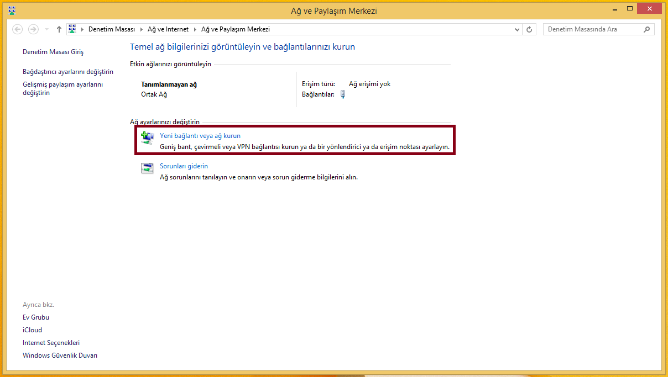
Task: Click the window icon in title bar
Action: 12,10
